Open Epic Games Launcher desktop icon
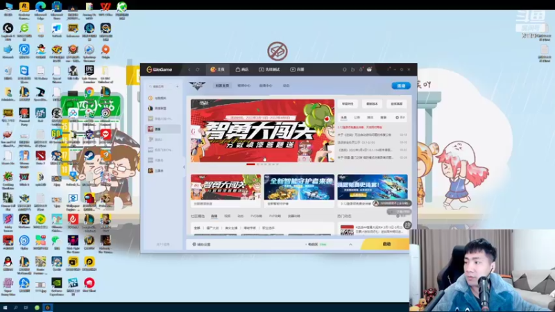The image size is (555, 312). pos(89,73)
